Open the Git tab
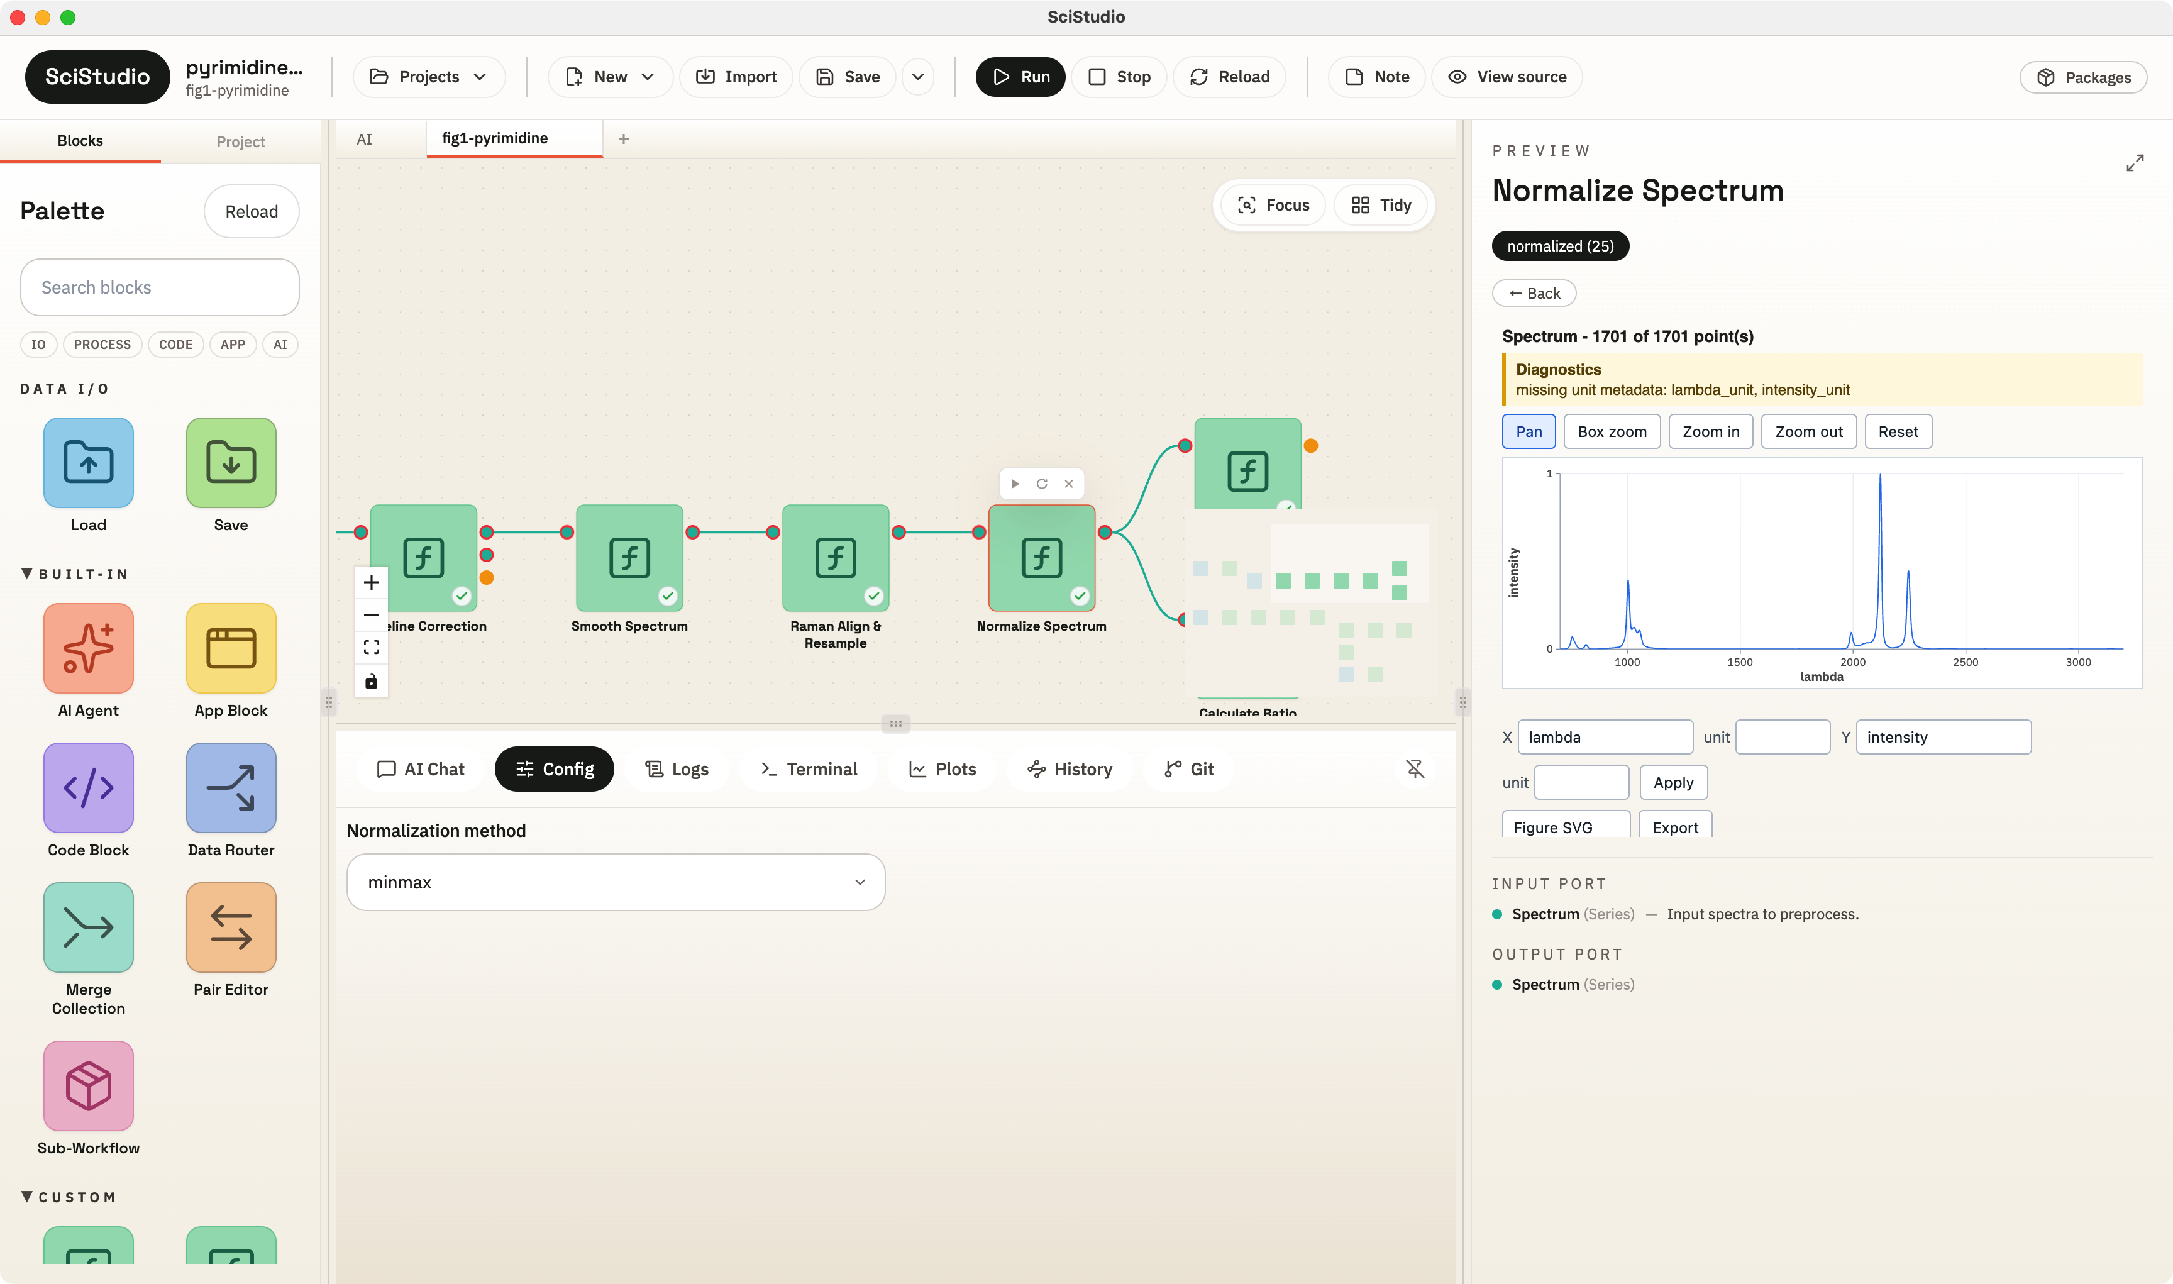2173x1284 pixels. coord(1190,769)
